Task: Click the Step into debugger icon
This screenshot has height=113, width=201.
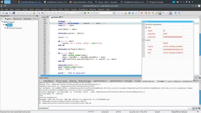Action: 153,13
